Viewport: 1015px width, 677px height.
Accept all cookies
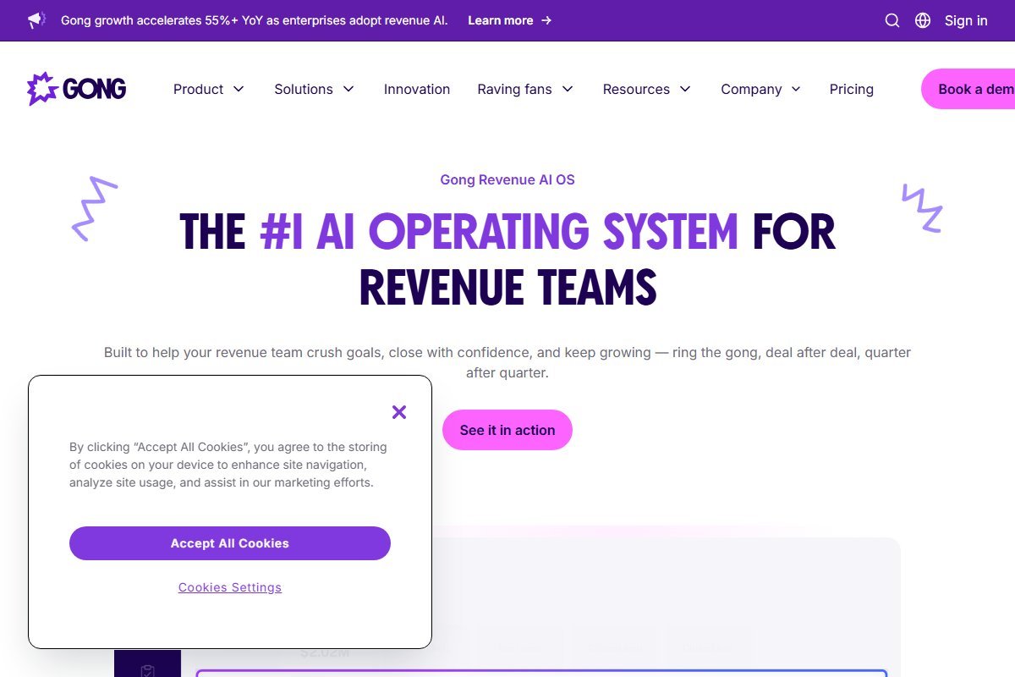tap(230, 543)
